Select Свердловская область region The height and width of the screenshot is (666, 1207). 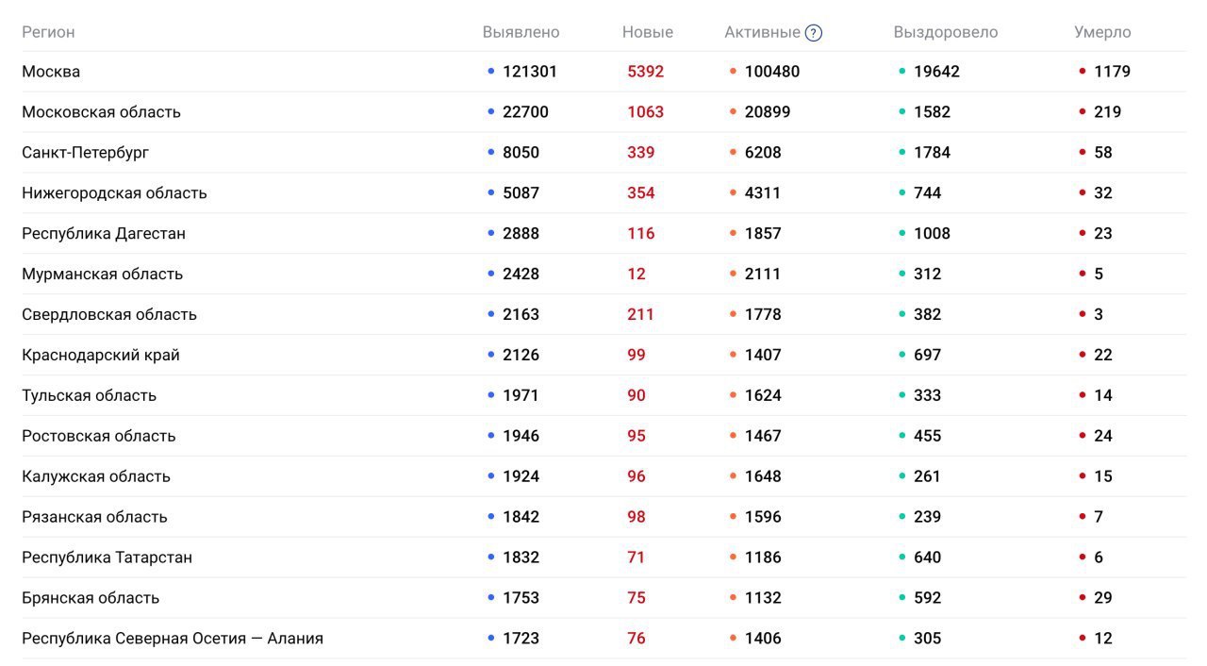coord(109,315)
